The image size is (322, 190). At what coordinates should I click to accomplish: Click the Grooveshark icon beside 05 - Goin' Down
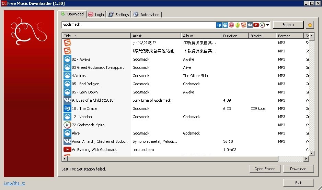pos(67,92)
